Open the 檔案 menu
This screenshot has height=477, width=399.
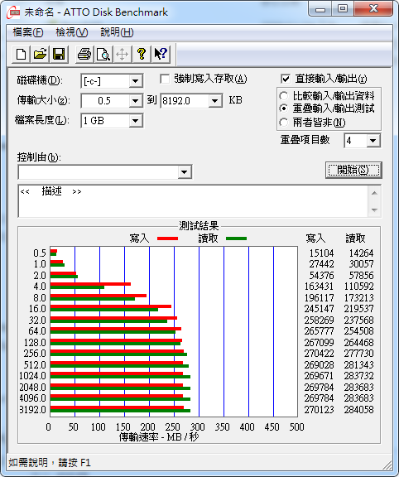tap(27, 32)
